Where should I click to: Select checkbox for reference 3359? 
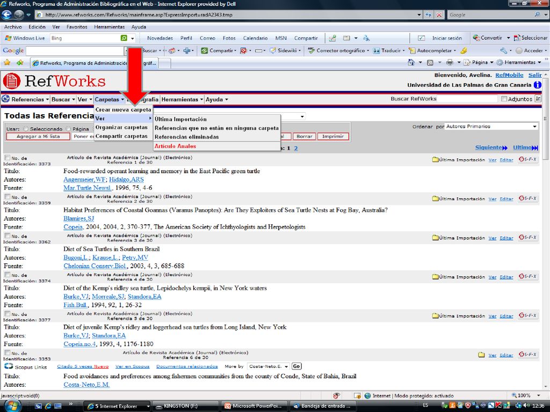click(x=7, y=196)
